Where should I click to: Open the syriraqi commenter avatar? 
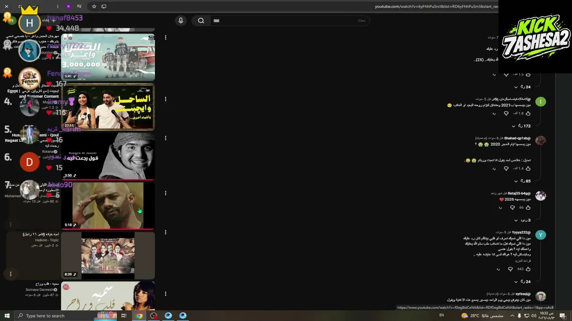(541, 296)
